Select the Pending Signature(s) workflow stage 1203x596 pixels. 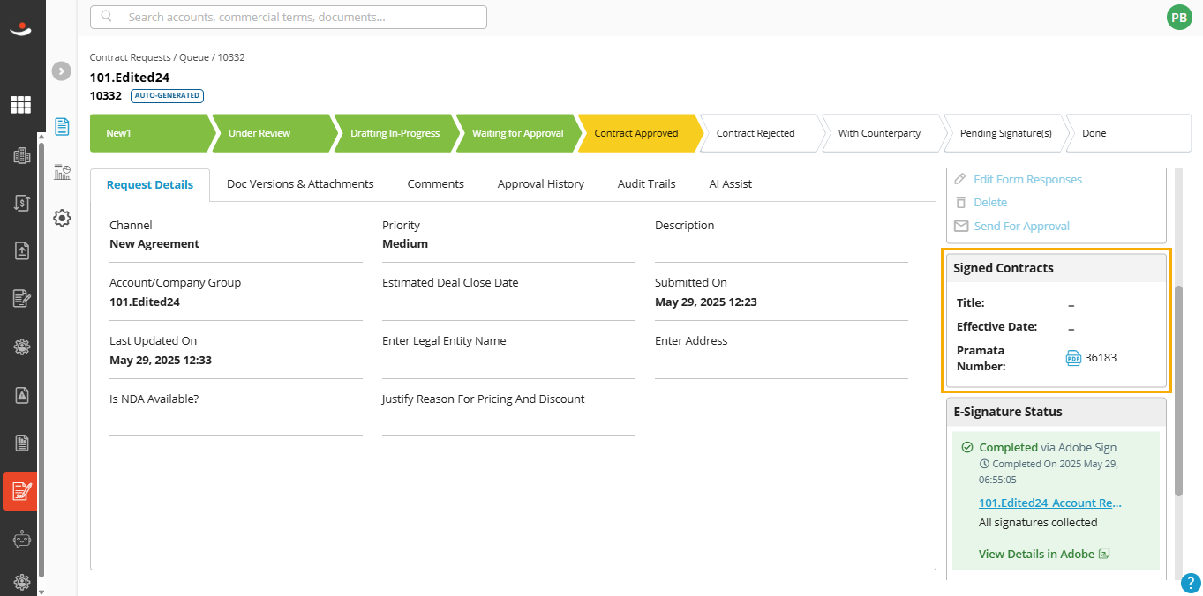tap(1005, 133)
